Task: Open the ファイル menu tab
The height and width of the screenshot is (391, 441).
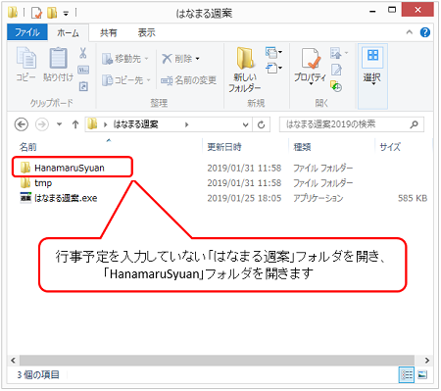Action: [x=27, y=32]
